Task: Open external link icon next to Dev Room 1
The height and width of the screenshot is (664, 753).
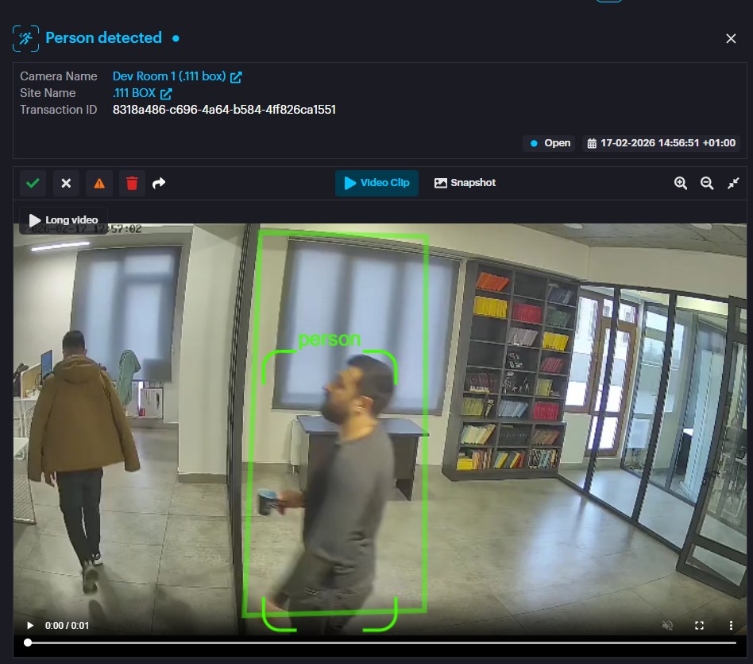Action: coord(236,77)
